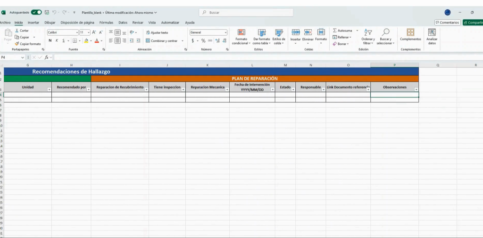The image size is (483, 238).
Task: Switch to the Insertar ribbon tab
Action: point(33,23)
